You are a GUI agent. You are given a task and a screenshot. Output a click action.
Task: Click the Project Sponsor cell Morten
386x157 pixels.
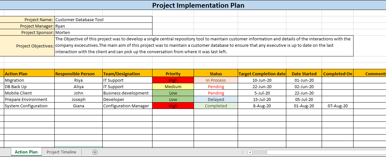pyautogui.click(x=103, y=32)
